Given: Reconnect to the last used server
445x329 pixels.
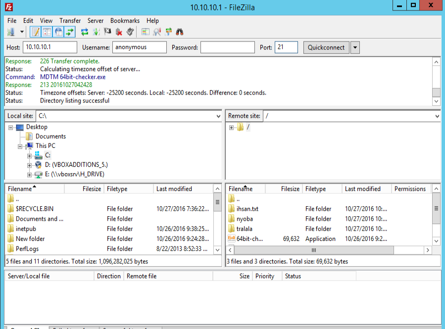Looking at the screenshot, I should point(130,32).
